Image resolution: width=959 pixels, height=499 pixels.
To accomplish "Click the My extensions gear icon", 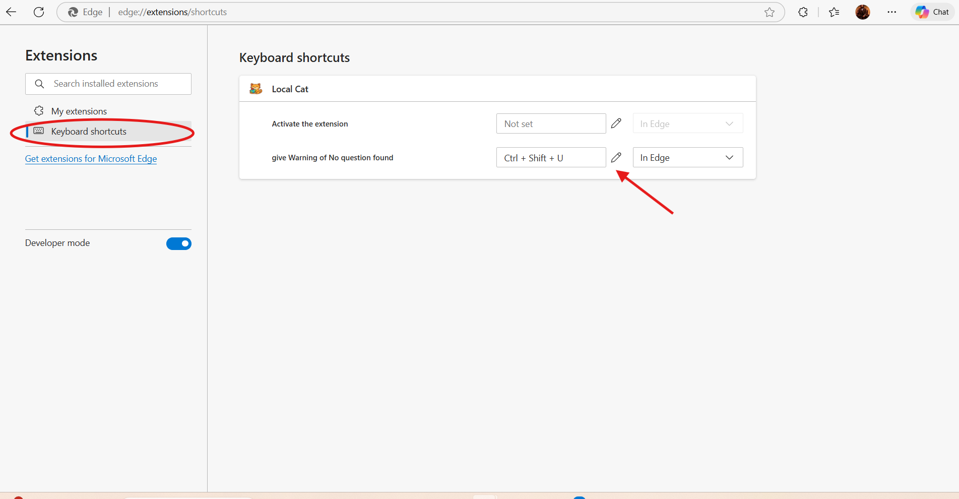I will [38, 110].
